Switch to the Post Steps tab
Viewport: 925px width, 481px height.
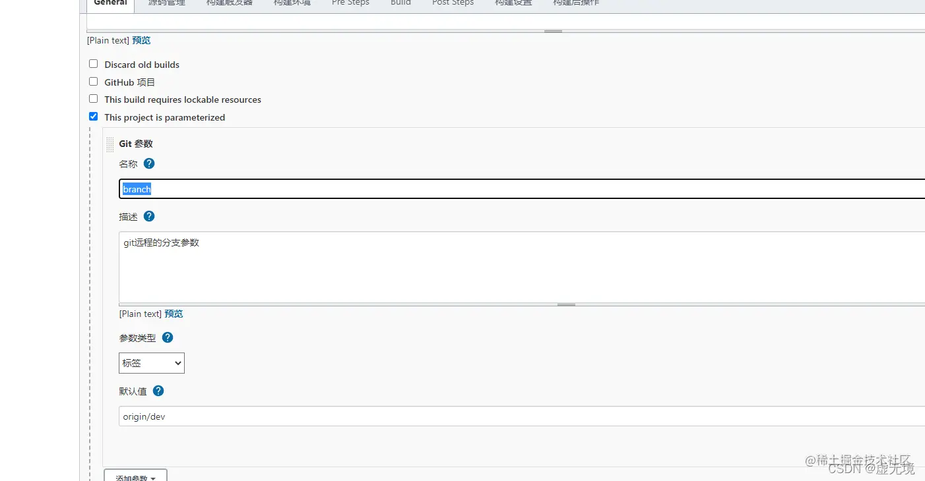coord(453,4)
